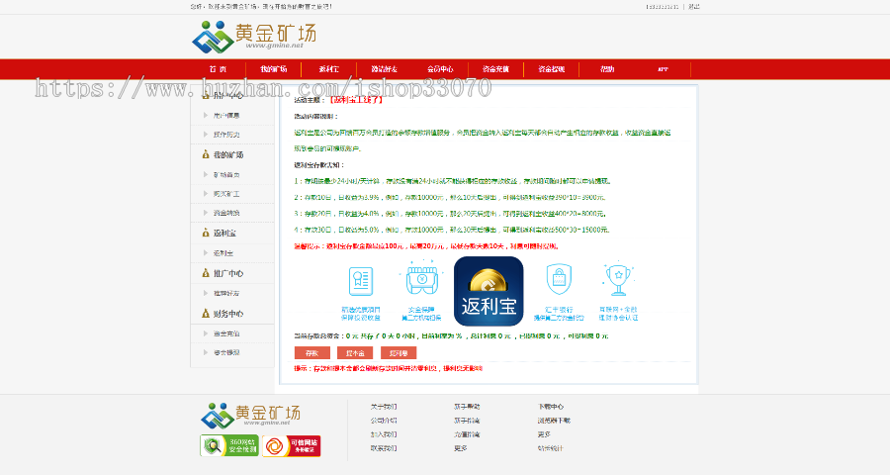890x475 pixels.
Task: Click the certificate document feature icon
Action: coord(360,281)
